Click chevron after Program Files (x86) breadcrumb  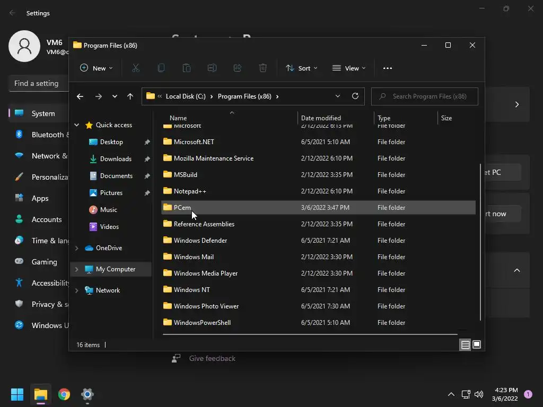pyautogui.click(x=277, y=96)
